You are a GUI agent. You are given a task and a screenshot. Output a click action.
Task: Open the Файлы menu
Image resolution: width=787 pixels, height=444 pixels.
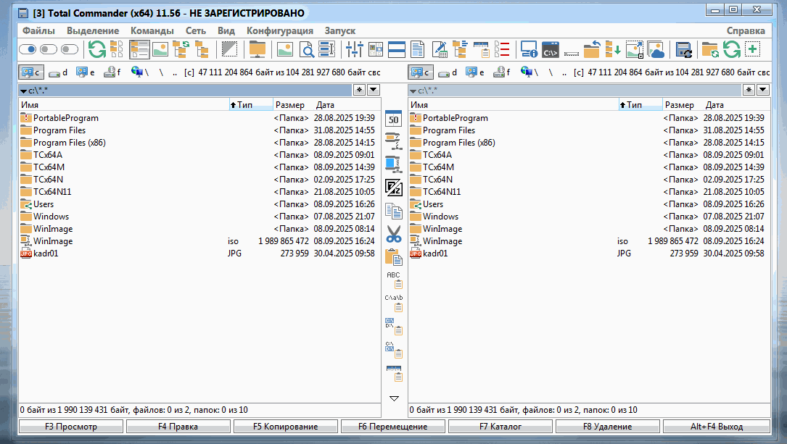tap(38, 30)
